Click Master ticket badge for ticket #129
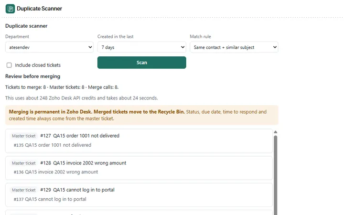Screen dimensions: 344x215 24,190
